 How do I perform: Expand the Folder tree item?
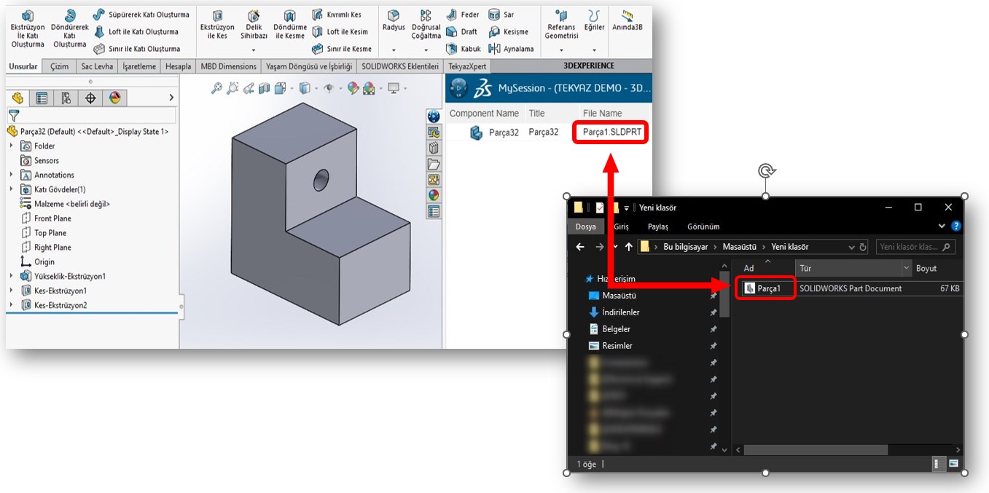[11, 146]
